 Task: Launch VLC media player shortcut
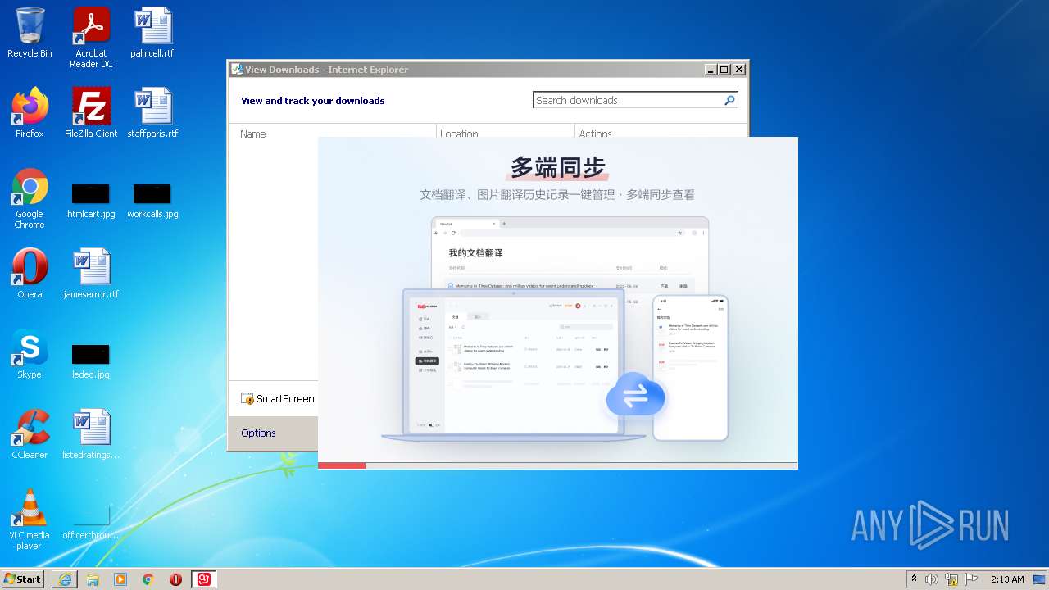point(30,520)
